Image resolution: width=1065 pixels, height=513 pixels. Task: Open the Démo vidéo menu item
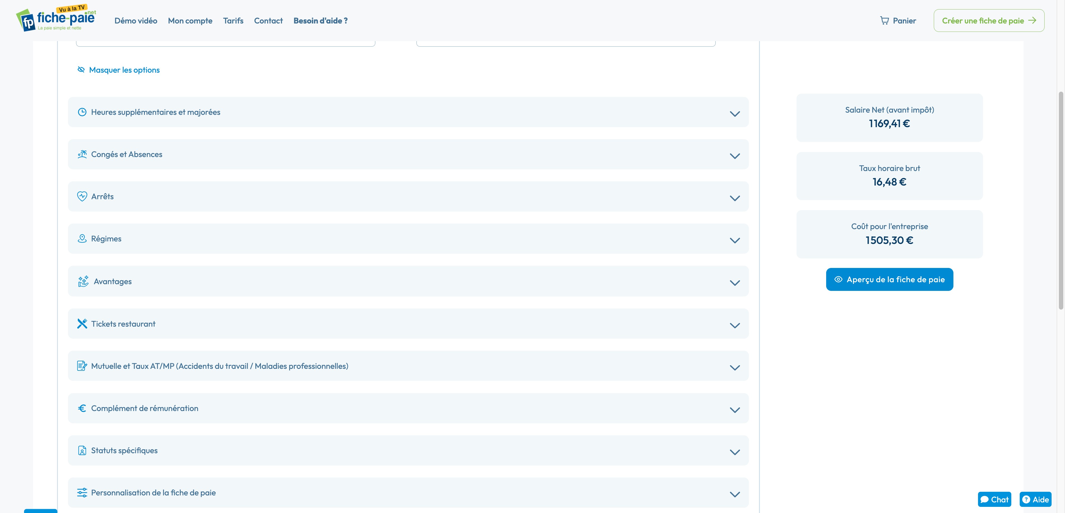tap(136, 21)
